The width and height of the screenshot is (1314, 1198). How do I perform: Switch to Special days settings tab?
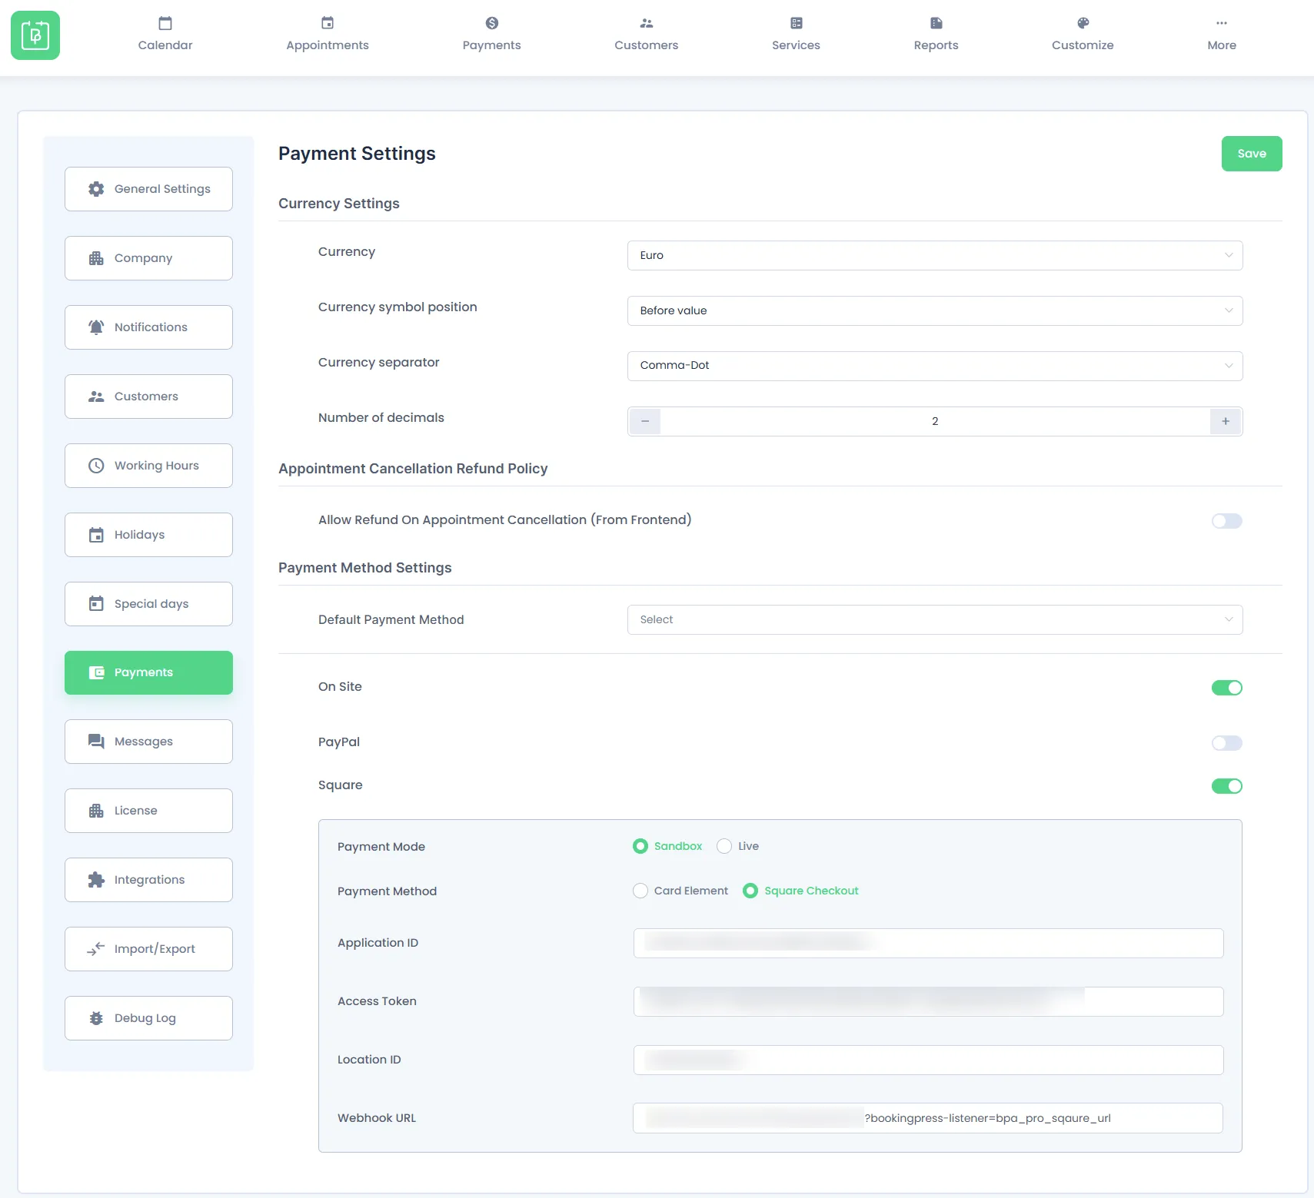148,604
